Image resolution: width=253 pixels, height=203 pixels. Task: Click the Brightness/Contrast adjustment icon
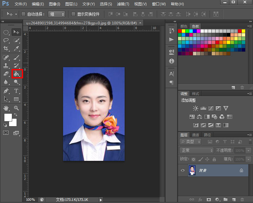(x=196, y=108)
